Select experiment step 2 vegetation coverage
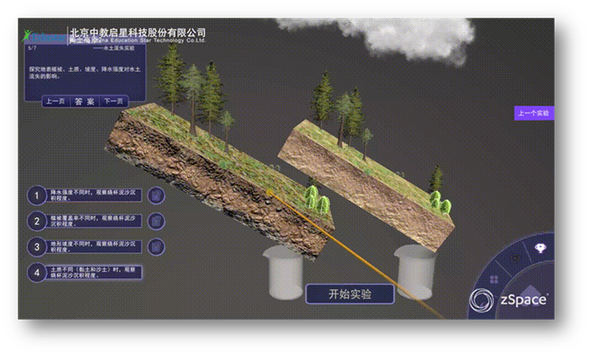 coord(35,221)
